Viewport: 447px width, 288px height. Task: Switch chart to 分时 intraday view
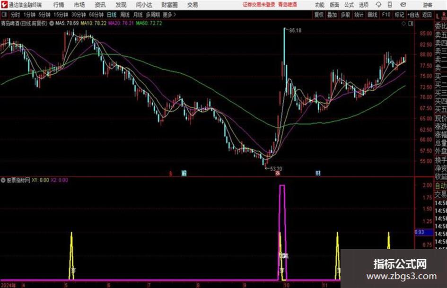(15, 15)
